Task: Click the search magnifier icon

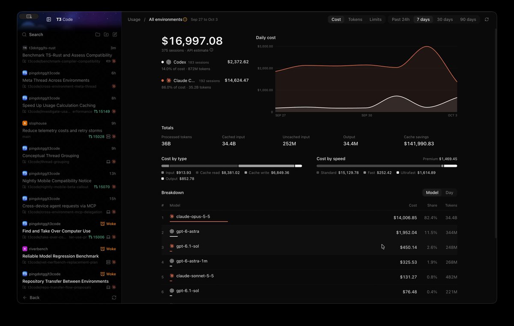Action: coord(24,35)
